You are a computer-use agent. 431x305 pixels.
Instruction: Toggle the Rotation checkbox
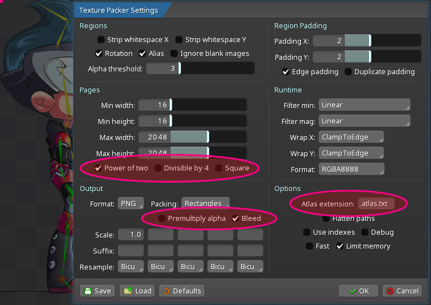coord(98,53)
